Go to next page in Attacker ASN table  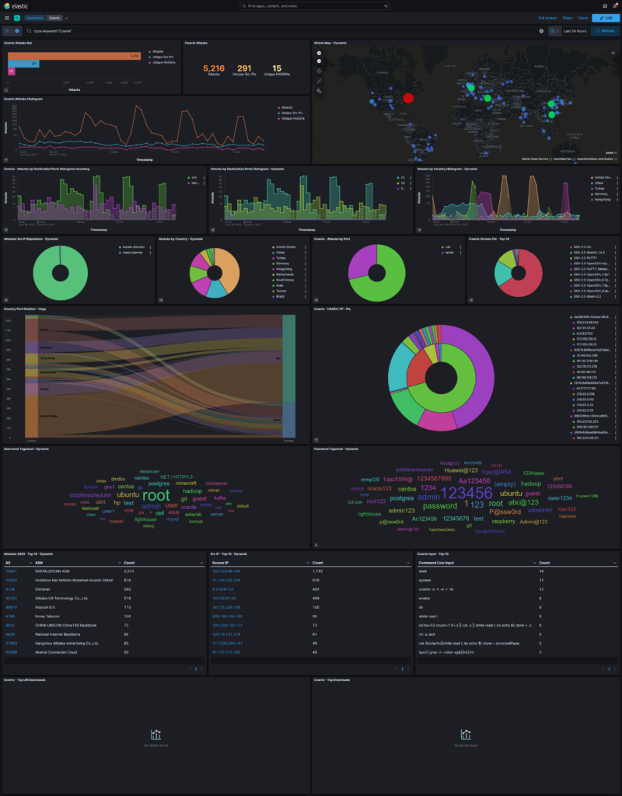pyautogui.click(x=201, y=669)
